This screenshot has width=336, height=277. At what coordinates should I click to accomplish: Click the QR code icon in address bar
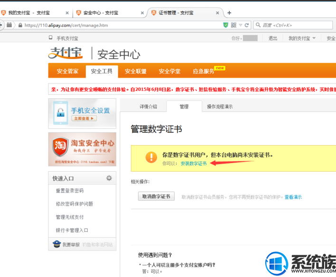(x=233, y=25)
